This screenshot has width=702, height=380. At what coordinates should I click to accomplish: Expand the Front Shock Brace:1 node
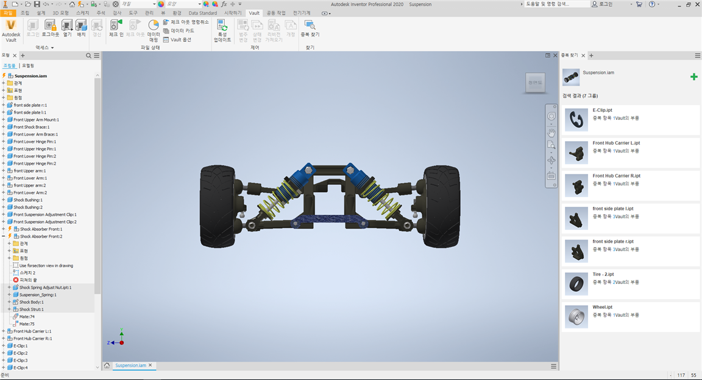pyautogui.click(x=4, y=127)
